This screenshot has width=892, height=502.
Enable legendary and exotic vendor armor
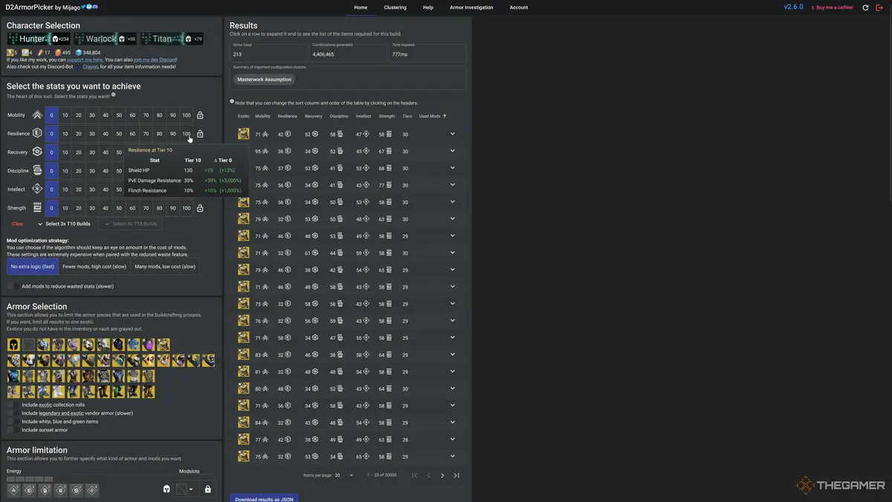coord(13,413)
